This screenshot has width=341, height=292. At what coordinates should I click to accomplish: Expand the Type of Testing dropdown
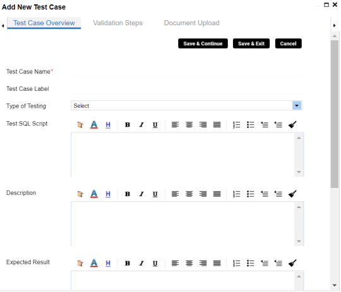pos(297,106)
